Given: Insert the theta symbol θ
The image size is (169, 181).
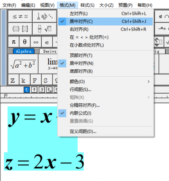Looking at the screenshot, I should point(25,42).
